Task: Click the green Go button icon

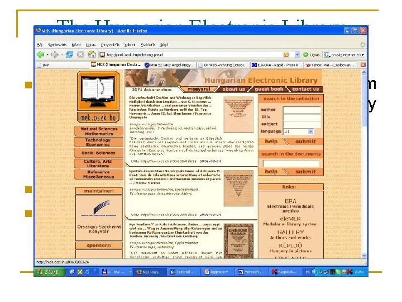Action: click(x=305, y=55)
